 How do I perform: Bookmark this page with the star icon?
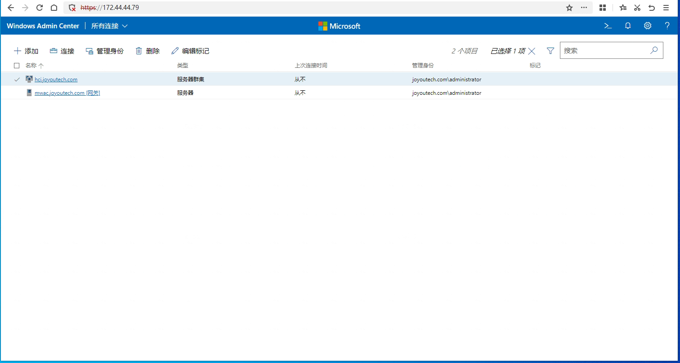point(569,8)
